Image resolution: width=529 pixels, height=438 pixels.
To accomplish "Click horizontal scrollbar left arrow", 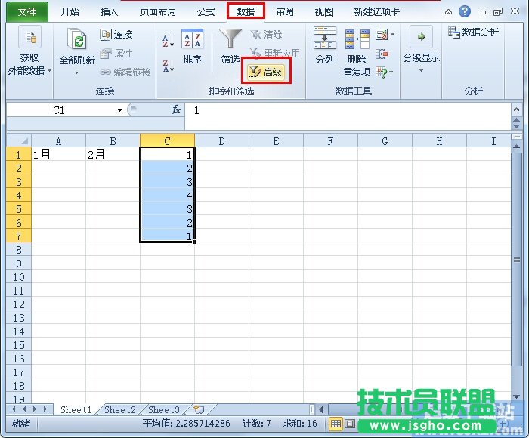I will click(x=321, y=409).
